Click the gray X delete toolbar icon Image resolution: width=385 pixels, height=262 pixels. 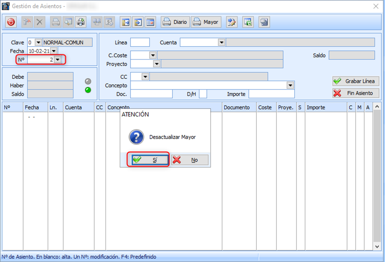(40, 22)
